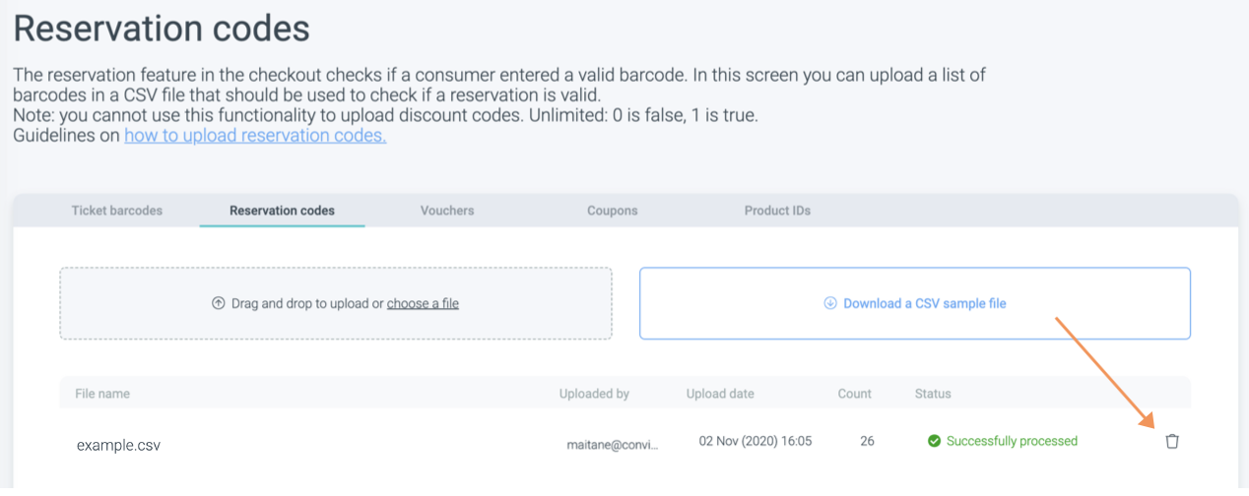Open "how to upload reservation codes" guidelines link
The width and height of the screenshot is (1249, 496).
pyautogui.click(x=255, y=136)
